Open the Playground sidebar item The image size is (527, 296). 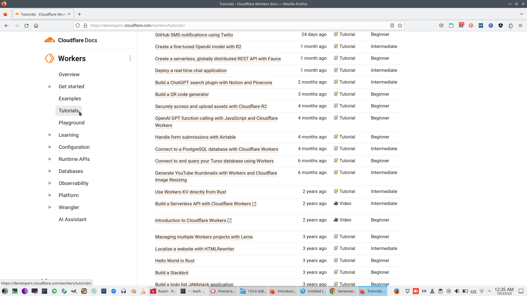pos(71,123)
